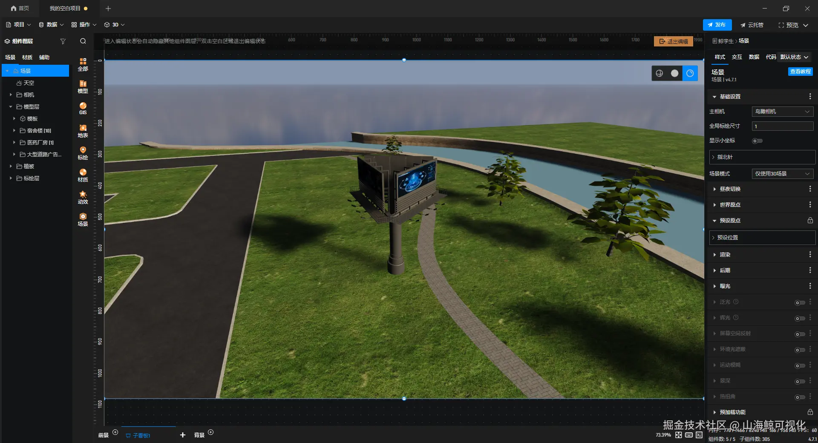Enable the 屏幕空间反射 switch
Viewport: 818px width, 443px height.
(x=800, y=334)
